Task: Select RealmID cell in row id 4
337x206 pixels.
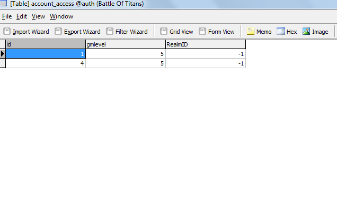Action: coord(206,63)
